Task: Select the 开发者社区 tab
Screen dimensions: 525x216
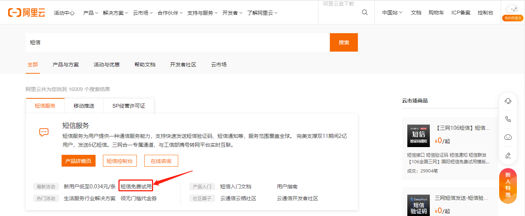Action: pos(183,65)
